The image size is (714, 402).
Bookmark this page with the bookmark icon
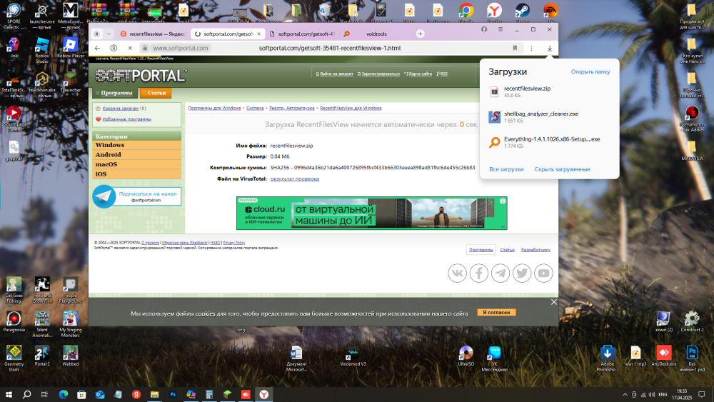coord(515,48)
